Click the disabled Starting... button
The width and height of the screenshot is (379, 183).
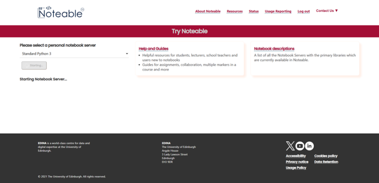pyautogui.click(x=34, y=66)
